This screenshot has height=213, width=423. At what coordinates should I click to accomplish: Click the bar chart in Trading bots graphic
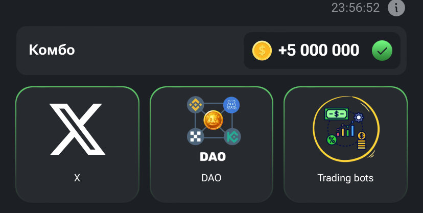click(345, 129)
